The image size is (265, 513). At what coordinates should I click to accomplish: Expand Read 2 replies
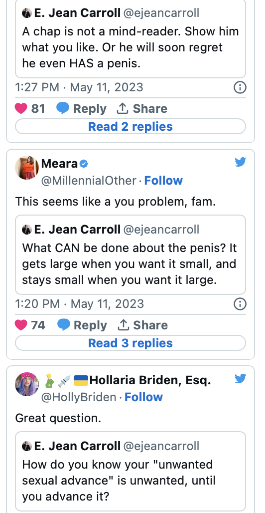tap(131, 126)
